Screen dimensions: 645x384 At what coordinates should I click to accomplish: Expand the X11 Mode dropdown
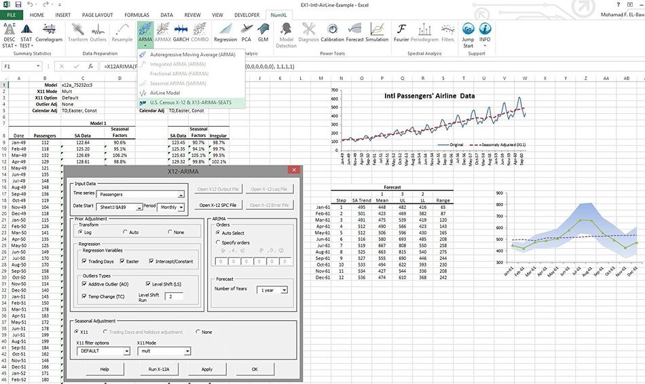pos(187,351)
